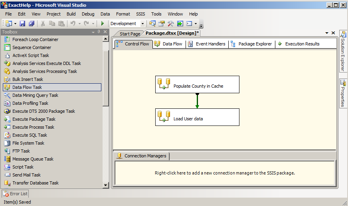
Task: Click the Execute SQL Task icon
Action: [x=7, y=135]
